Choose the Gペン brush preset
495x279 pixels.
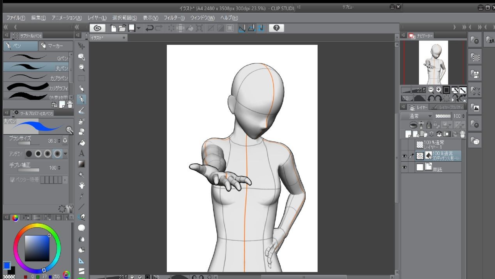pos(36,57)
